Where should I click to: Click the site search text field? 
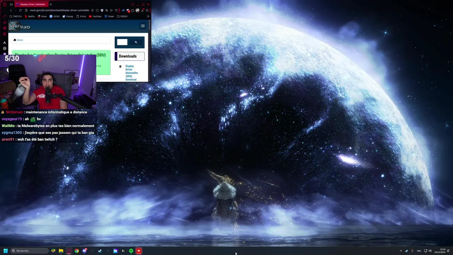122,42
